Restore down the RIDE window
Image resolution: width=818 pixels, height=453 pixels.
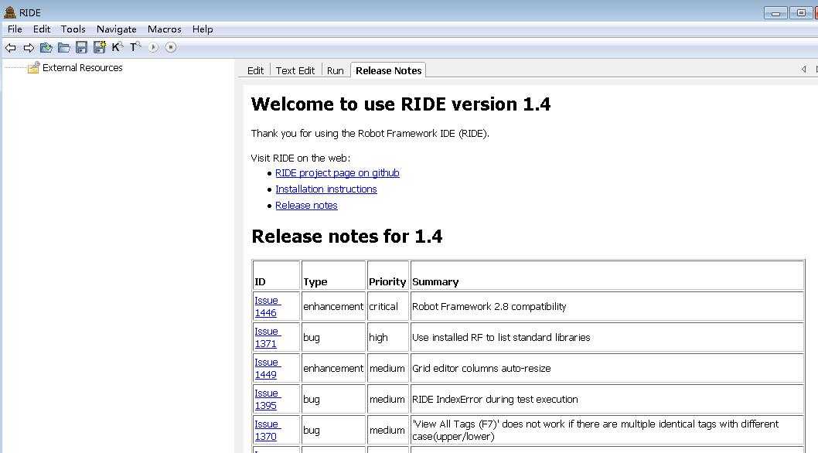[x=801, y=12]
